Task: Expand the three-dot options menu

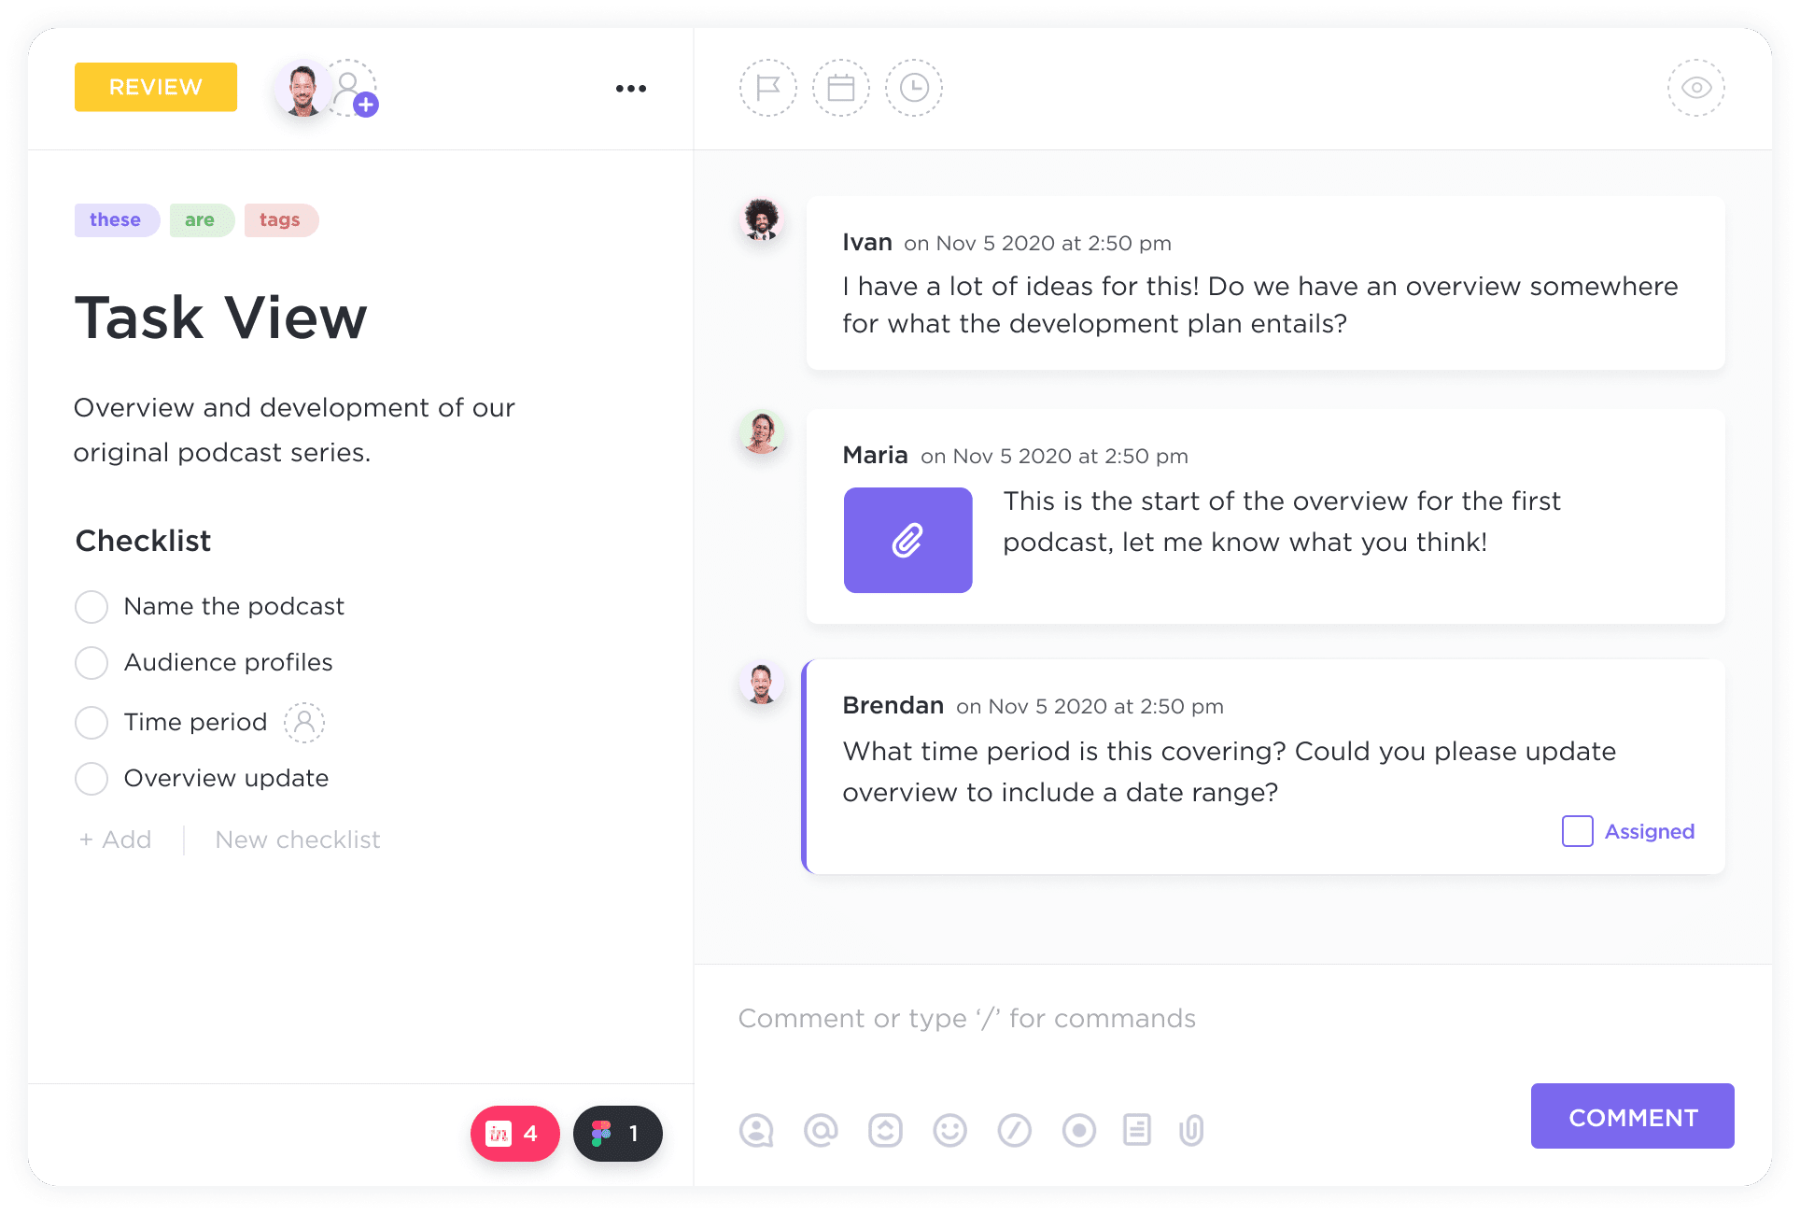Action: pos(631,88)
